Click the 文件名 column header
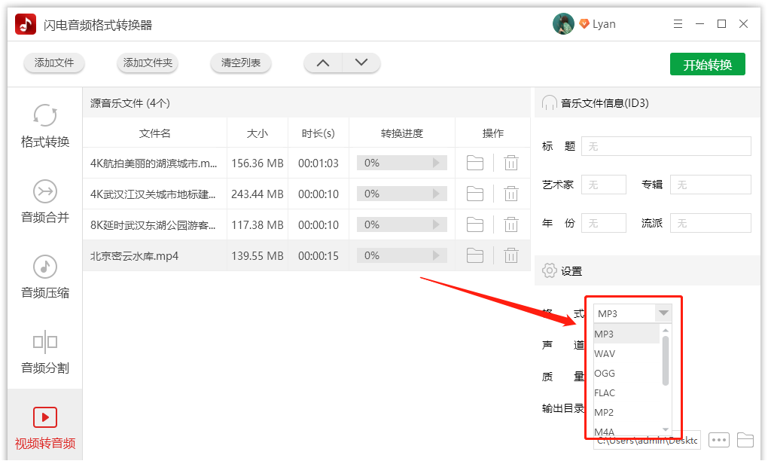This screenshot has width=768, height=461. coord(155,133)
